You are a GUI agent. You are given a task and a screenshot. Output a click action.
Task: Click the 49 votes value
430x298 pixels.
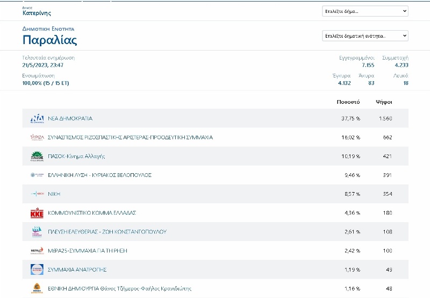coord(389,269)
